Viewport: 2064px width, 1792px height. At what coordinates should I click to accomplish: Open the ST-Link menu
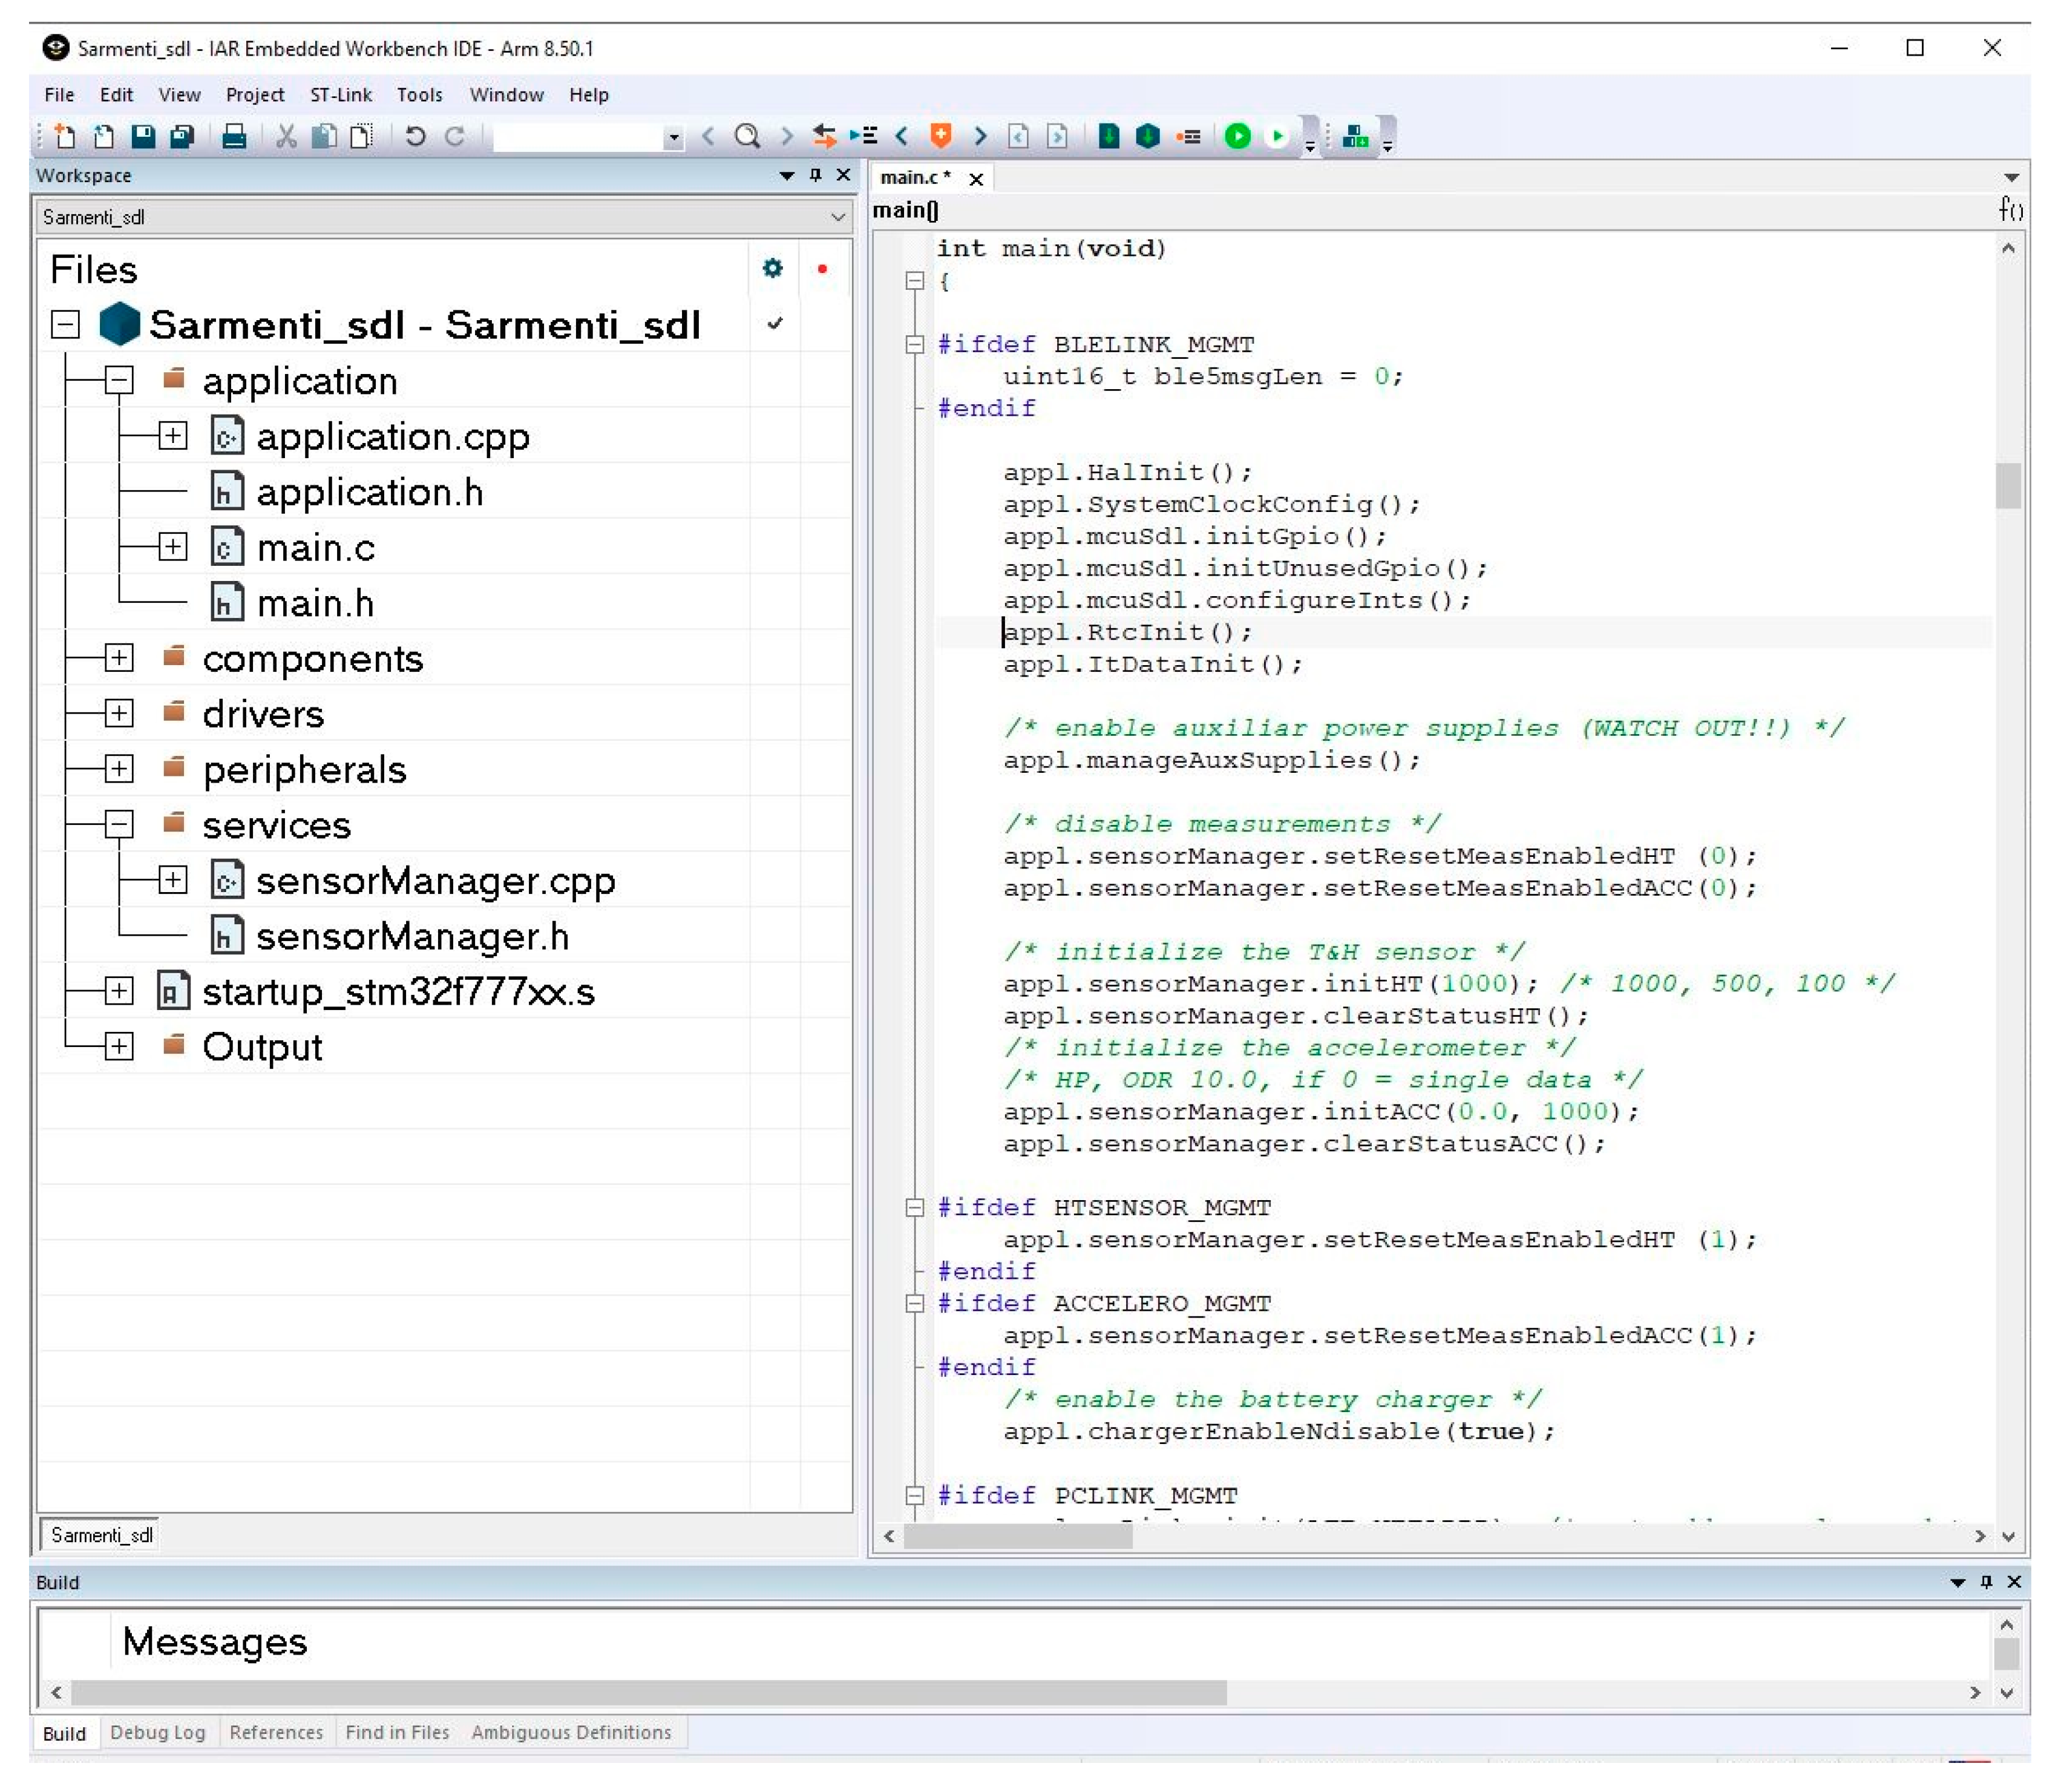coord(340,95)
